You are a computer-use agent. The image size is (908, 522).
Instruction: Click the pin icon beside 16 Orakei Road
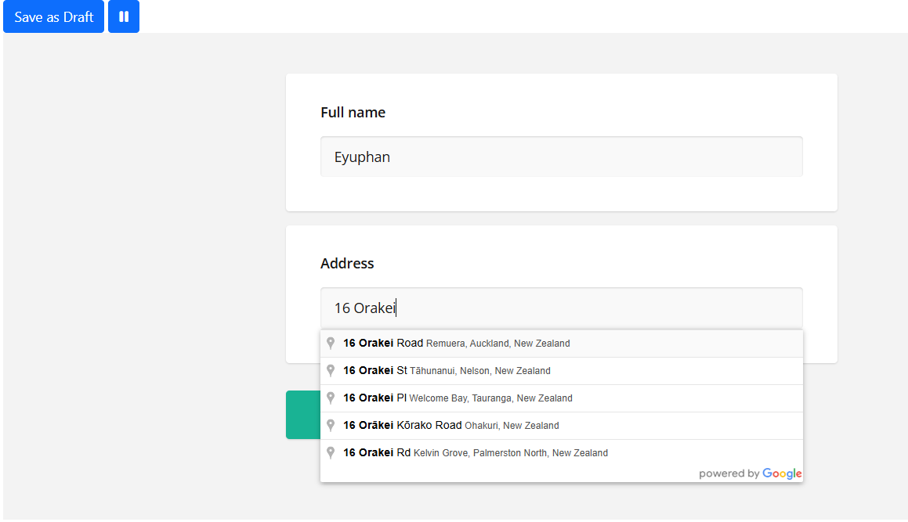[330, 342]
